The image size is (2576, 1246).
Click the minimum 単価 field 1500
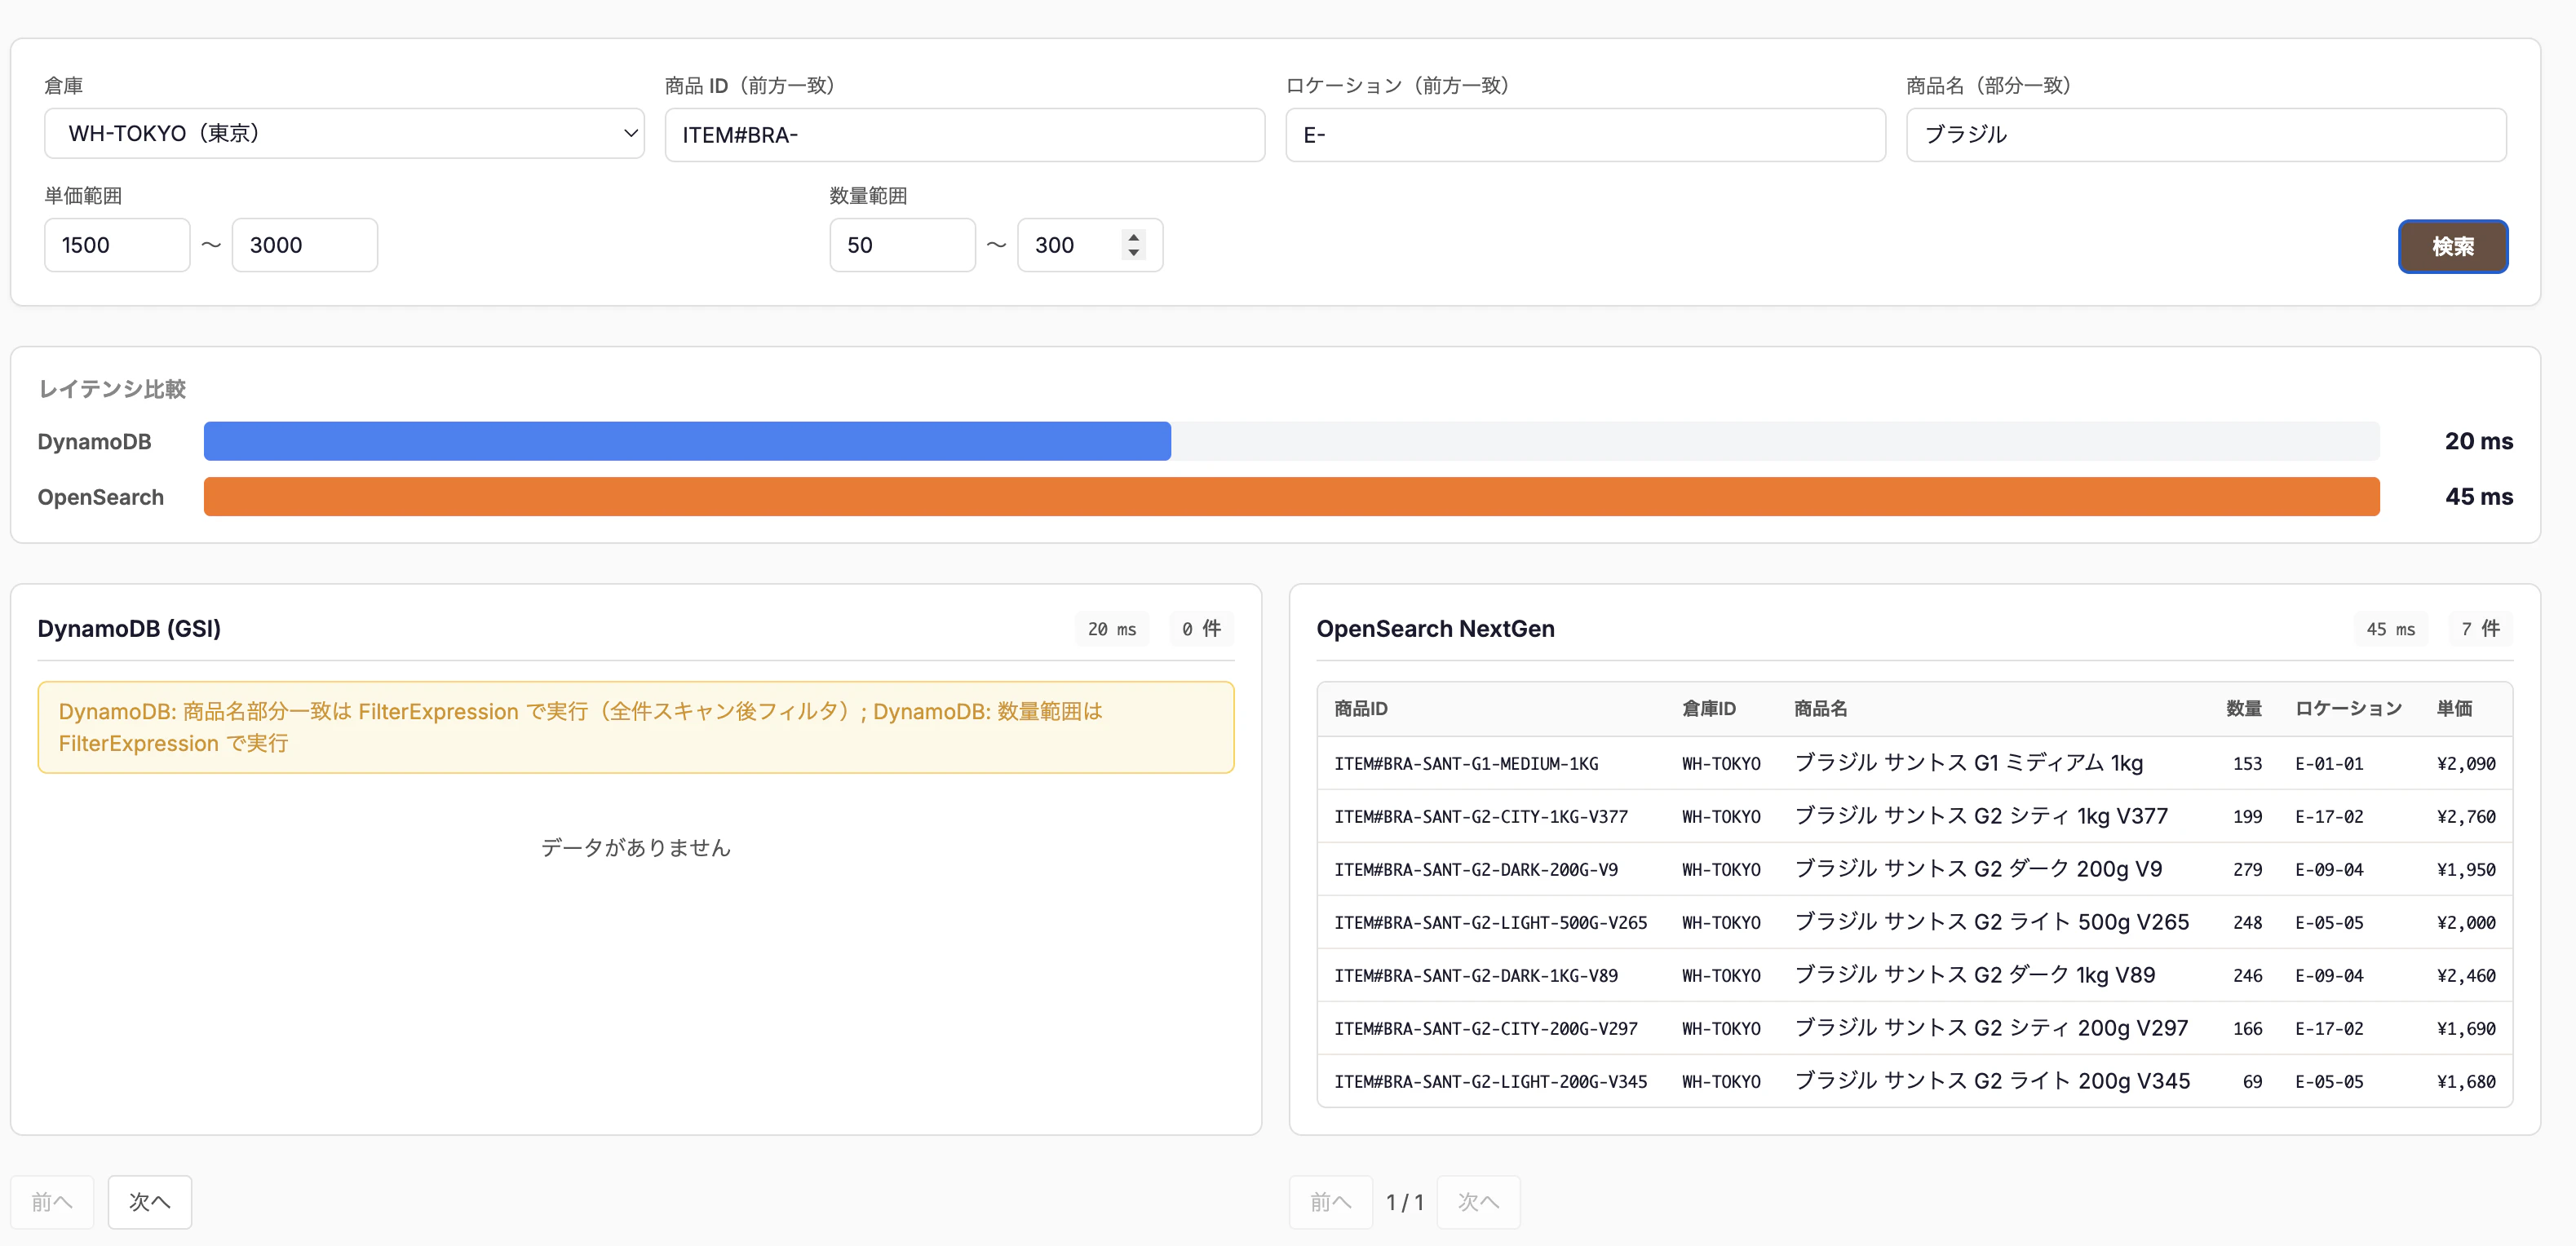point(117,245)
